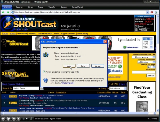Select 1986 in graduation year list
160x122 pixels.
click(x=146, y=42)
